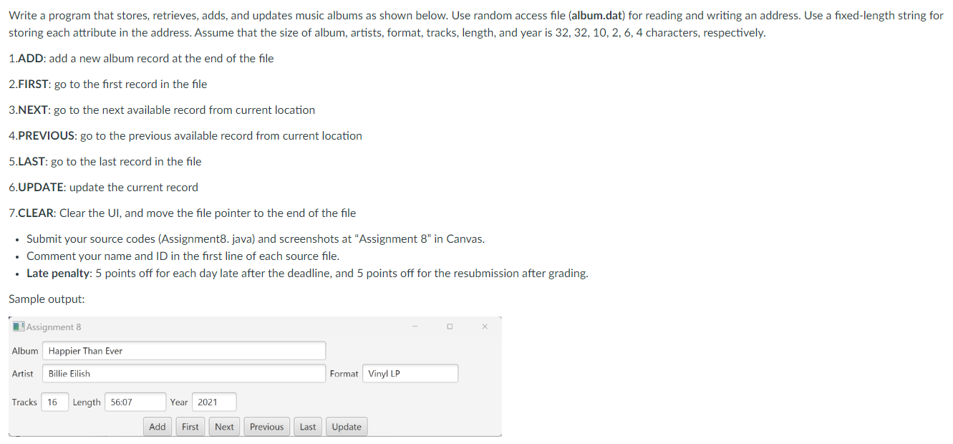The width and height of the screenshot is (953, 444).
Task: Click the Next button
Action: point(224,426)
